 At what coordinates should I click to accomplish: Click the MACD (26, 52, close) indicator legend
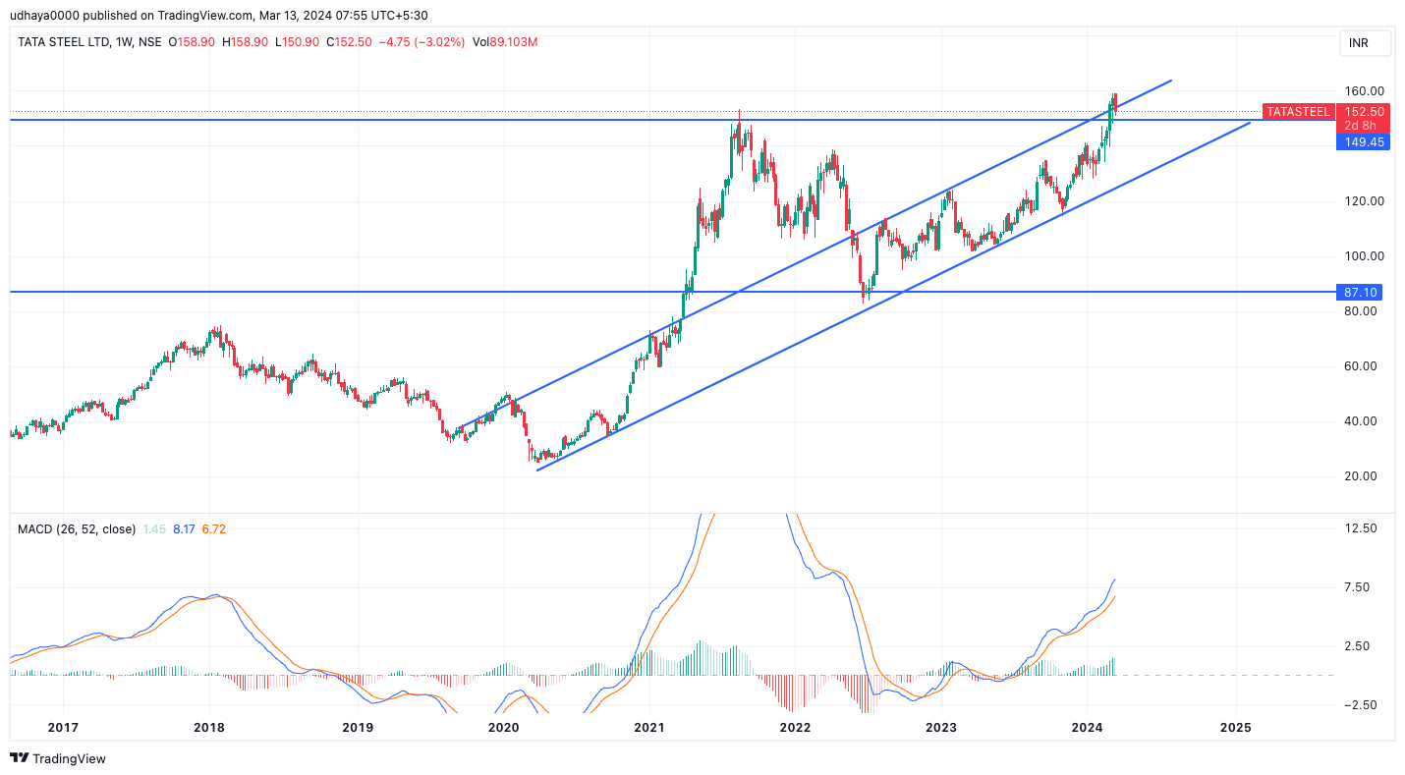[77, 529]
